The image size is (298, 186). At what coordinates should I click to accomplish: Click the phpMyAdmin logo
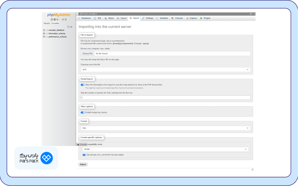click(x=59, y=15)
